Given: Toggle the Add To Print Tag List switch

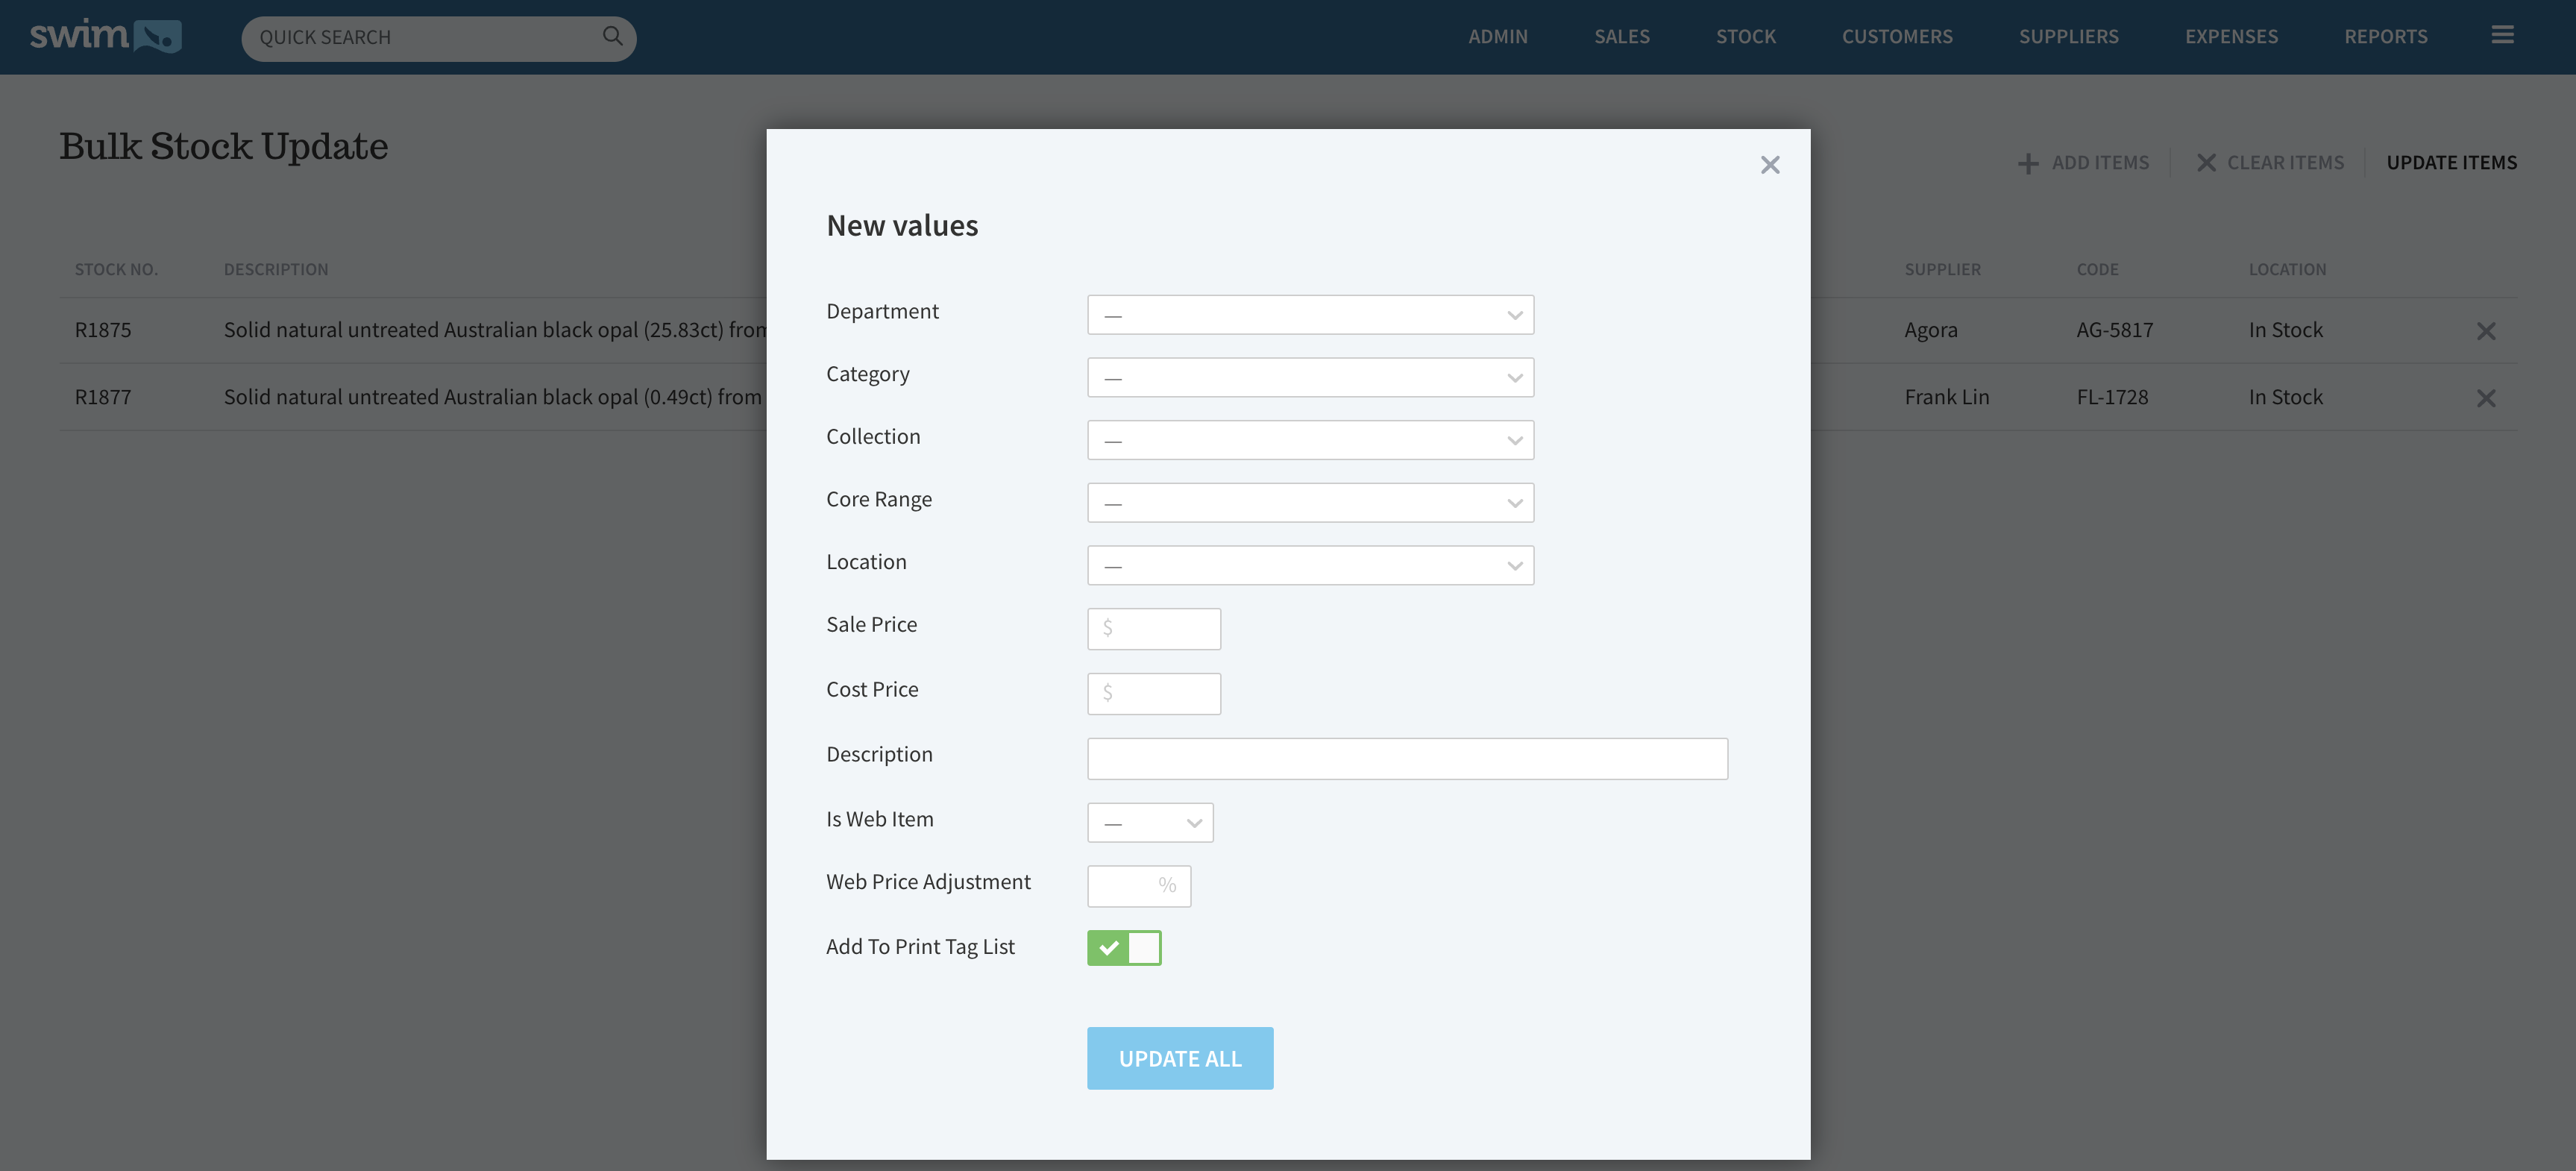Looking at the screenshot, I should pyautogui.click(x=1124, y=947).
